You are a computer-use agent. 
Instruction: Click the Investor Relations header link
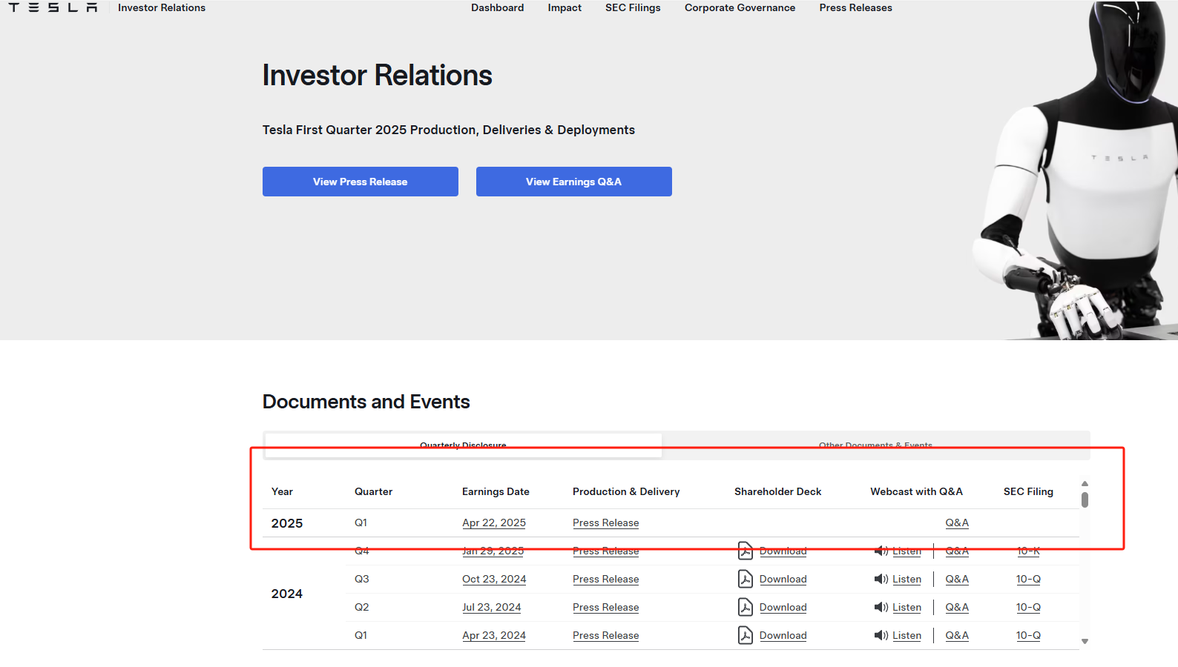162,7
